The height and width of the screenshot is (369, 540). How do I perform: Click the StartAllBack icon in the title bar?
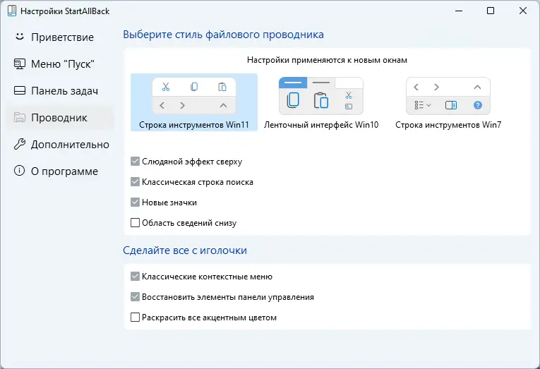(x=11, y=11)
